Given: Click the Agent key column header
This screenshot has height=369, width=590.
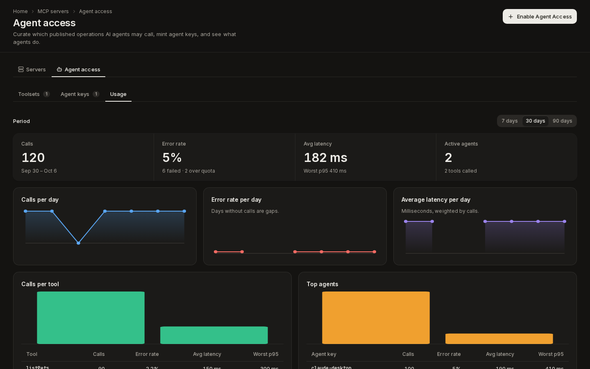Looking at the screenshot, I should click(324, 354).
